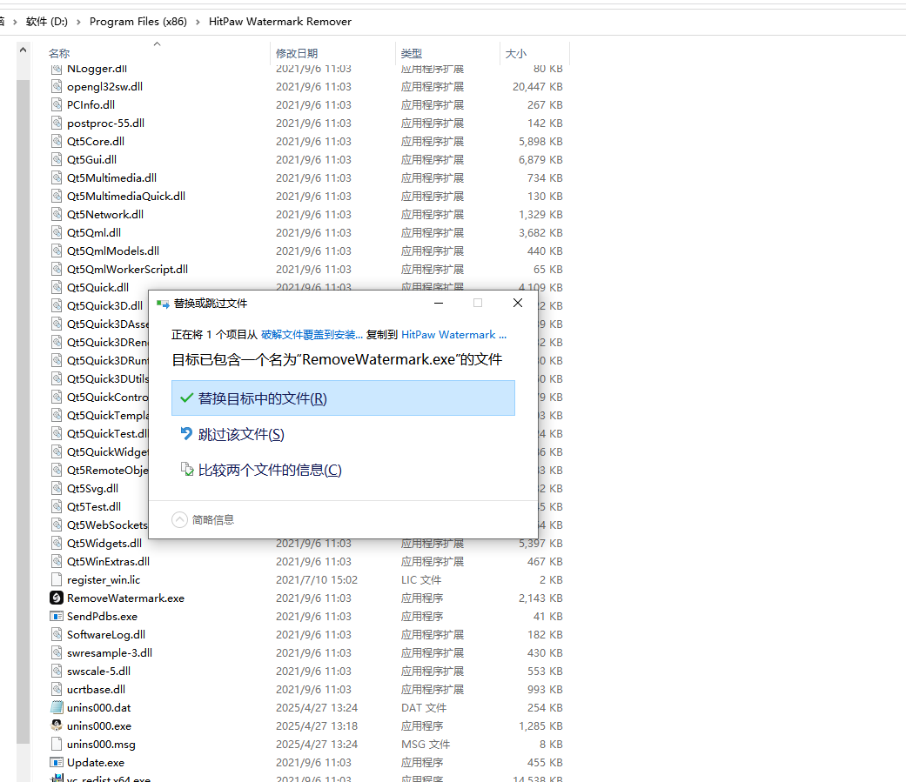906x782 pixels.
Task: Select file name Qt5Quick.dll
Action: (x=97, y=288)
